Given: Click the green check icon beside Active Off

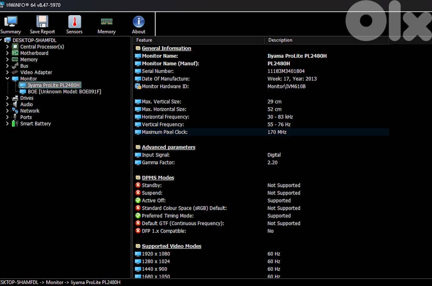Looking at the screenshot, I should (x=138, y=201).
